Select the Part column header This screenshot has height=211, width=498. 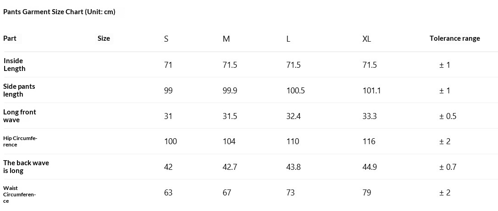[x=10, y=38]
